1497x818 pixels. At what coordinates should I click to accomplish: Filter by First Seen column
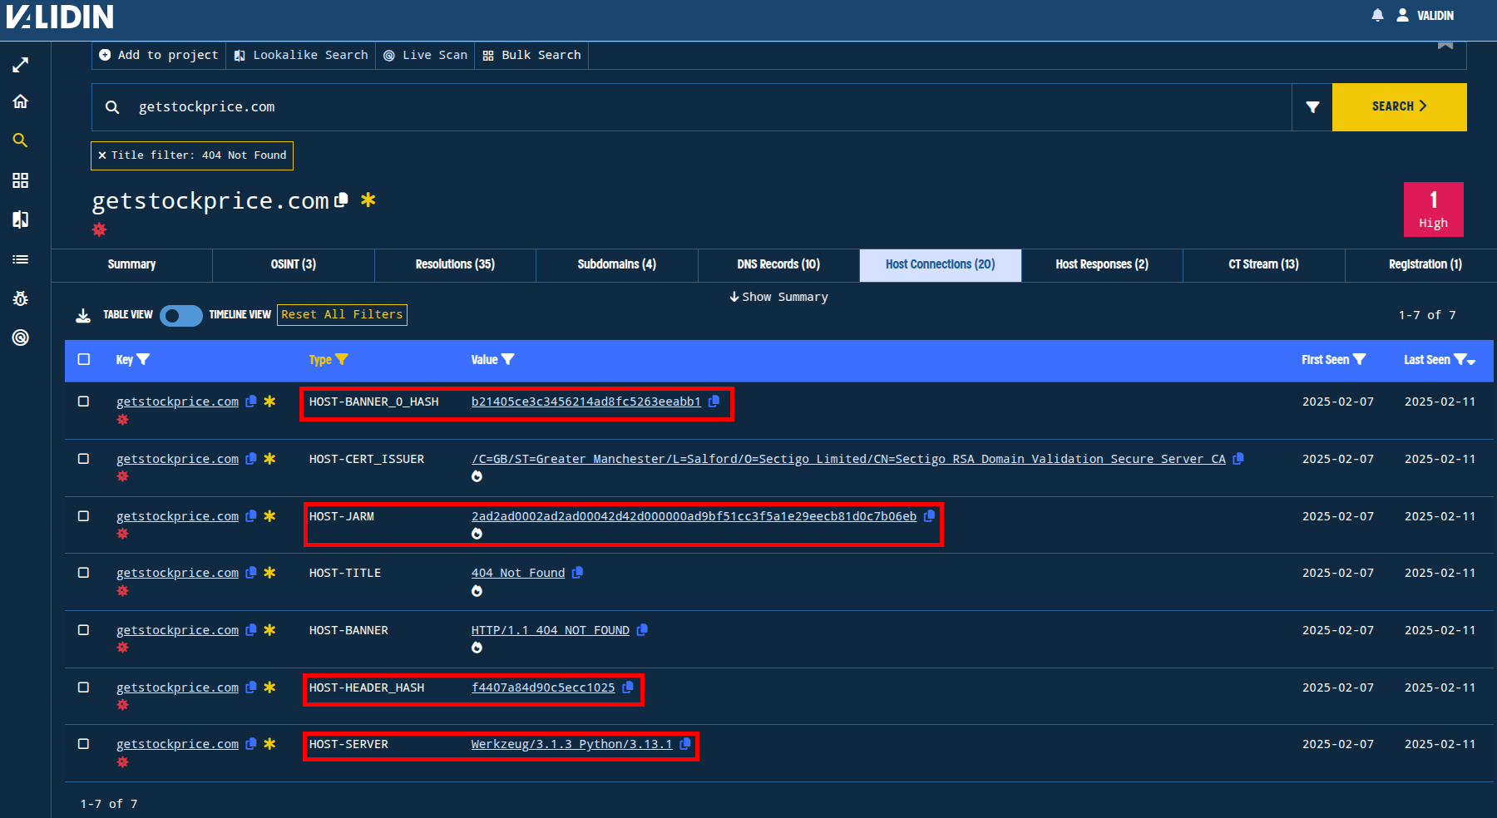point(1360,359)
